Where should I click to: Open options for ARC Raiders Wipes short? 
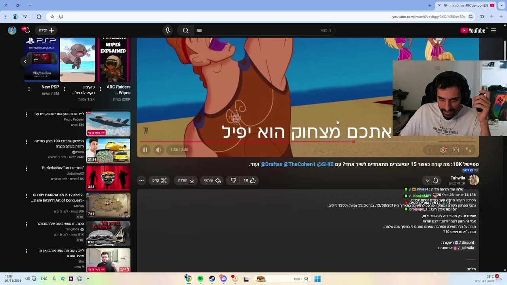coord(100,89)
